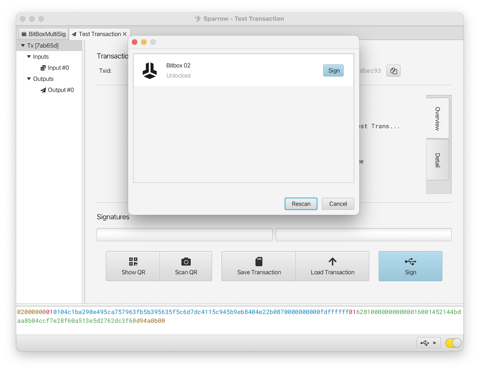Select the Test Transaction tab

(x=100, y=34)
